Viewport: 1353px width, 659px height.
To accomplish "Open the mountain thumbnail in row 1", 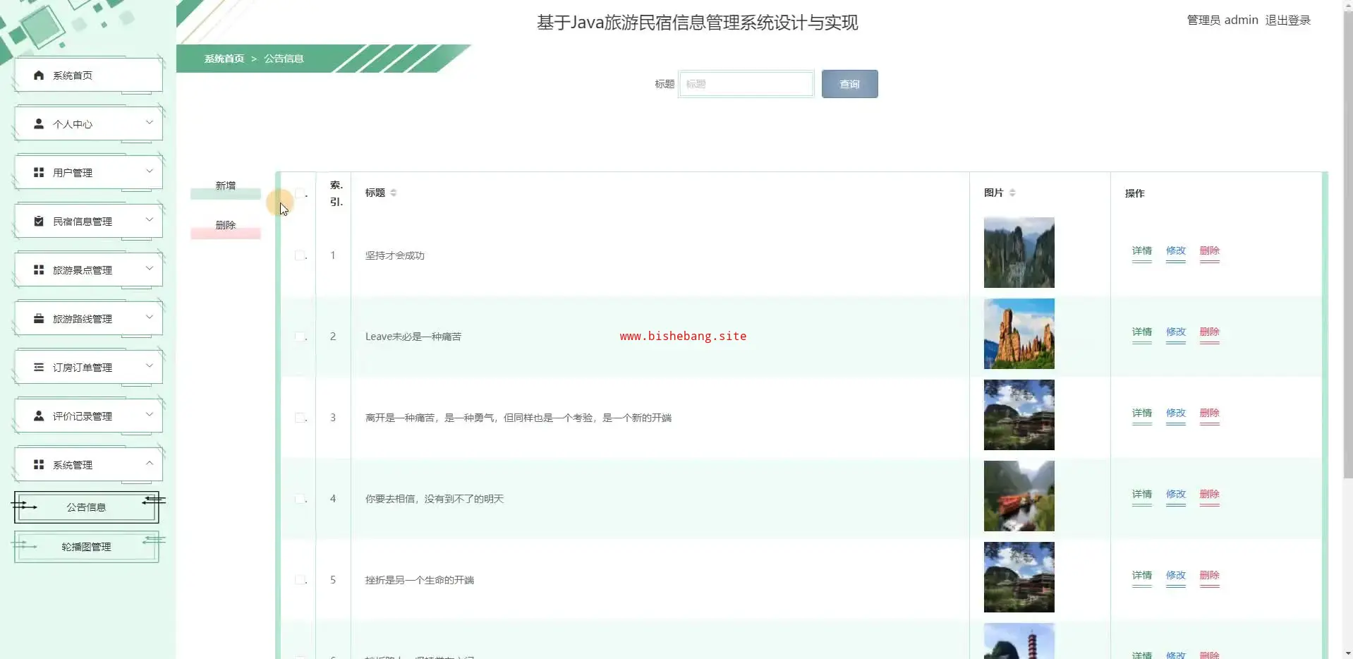I will (x=1019, y=253).
